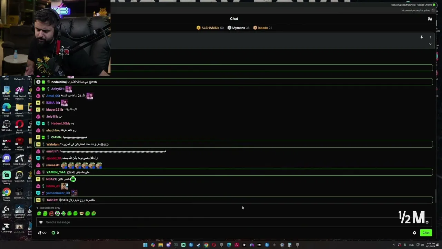442x249 pixels.
Task: Open Overwatch desktop shortcut
Action: 19,176
